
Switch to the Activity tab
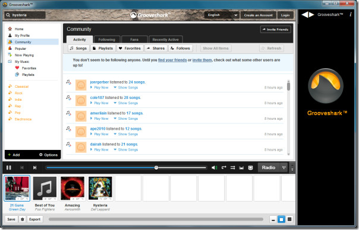tap(80, 40)
